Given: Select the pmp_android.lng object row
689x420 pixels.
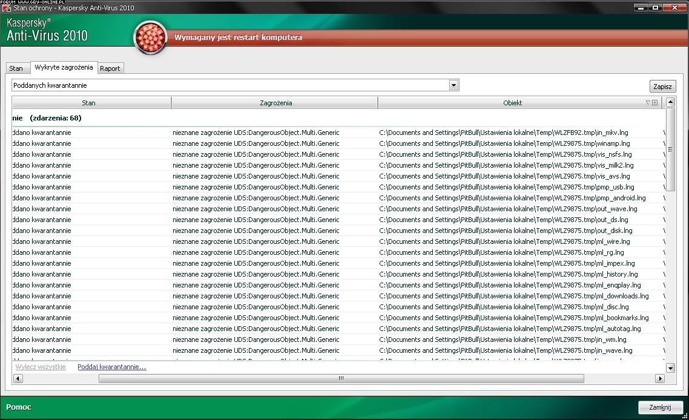Looking at the screenshot, I should click(x=338, y=198).
